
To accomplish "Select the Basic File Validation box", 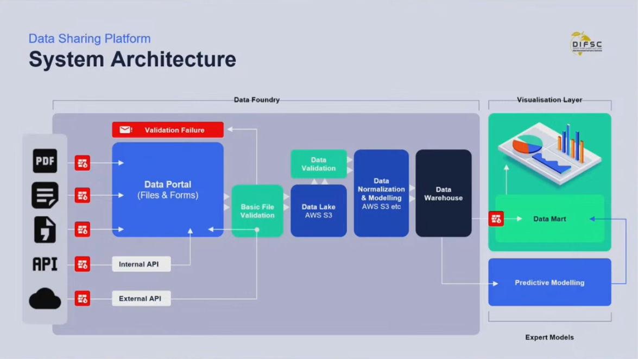I will pyautogui.click(x=257, y=211).
